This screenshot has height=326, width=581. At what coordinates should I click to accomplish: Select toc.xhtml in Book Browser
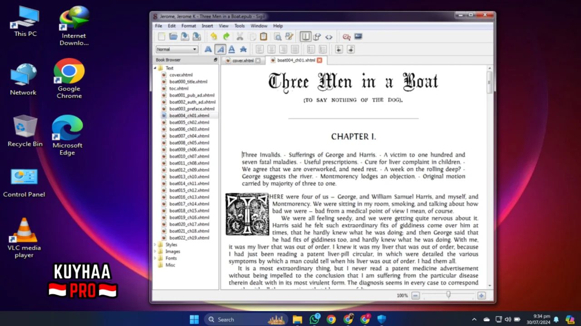179,88
